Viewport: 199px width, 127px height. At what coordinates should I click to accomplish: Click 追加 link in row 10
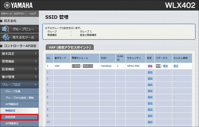[150, 122]
